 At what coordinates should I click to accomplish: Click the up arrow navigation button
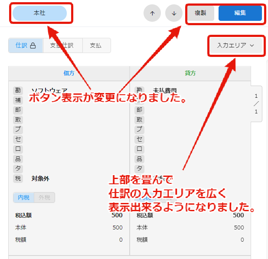coord(152,13)
